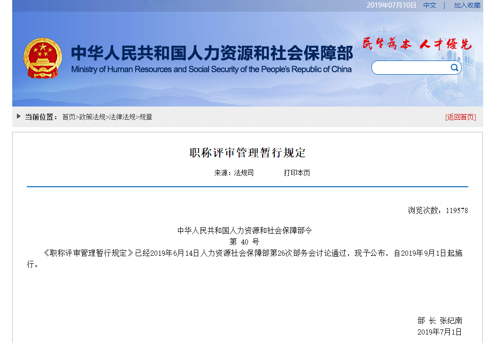Click the article title 职称评审管理暂行规定
This screenshot has height=343, width=495.
click(247, 152)
